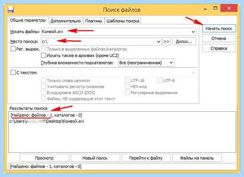Toggle Файлы, НЕ содержащие этот текст checkbox

tap(44, 99)
